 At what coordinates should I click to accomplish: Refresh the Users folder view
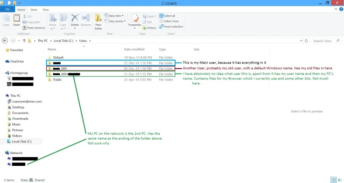pos(306,41)
